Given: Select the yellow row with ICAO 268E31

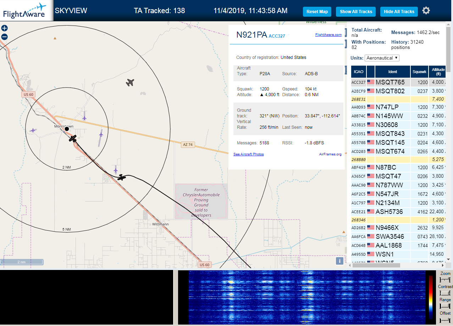Looking at the screenshot, I should click(x=398, y=99).
